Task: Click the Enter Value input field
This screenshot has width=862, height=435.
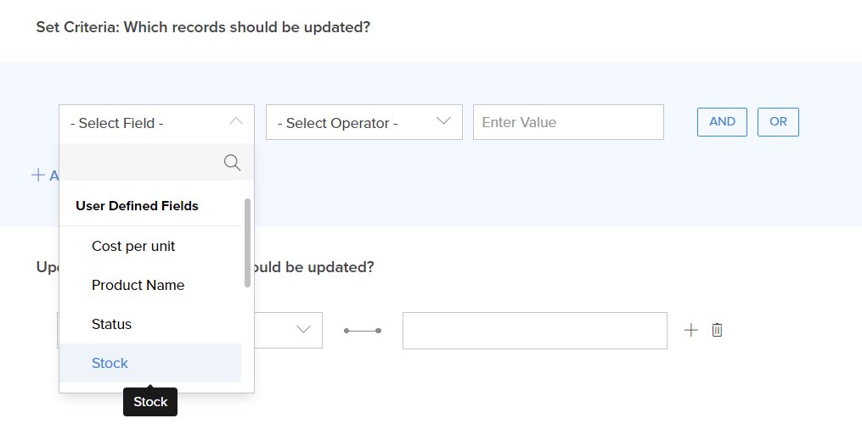Action: [x=567, y=122]
